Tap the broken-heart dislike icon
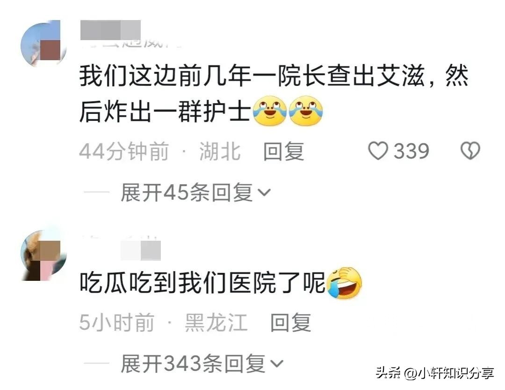Viewport: 505px width, 390px height. tap(470, 151)
